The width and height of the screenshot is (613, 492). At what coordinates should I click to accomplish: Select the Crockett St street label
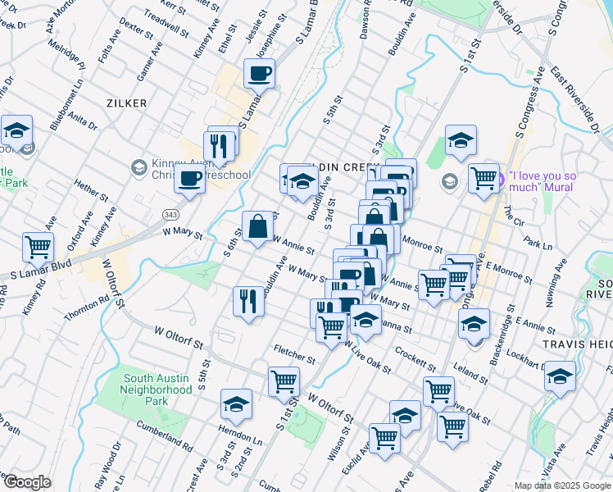pos(415,359)
